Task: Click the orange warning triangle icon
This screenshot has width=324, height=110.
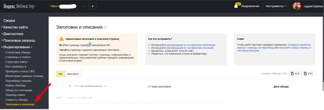Action: tap(62, 39)
